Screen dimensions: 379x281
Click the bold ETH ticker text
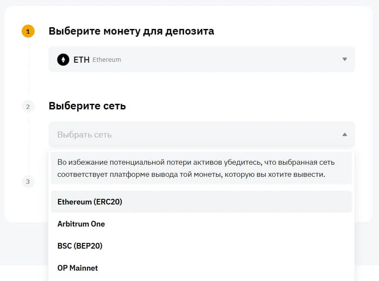tap(81, 60)
